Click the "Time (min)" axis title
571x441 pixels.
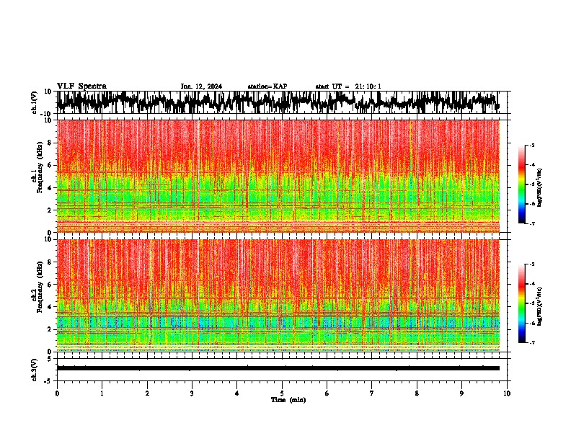288,400
